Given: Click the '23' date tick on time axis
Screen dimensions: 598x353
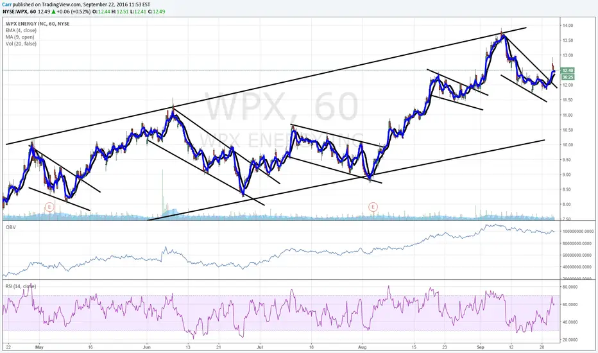Looking at the screenshot, I should pos(445,347).
